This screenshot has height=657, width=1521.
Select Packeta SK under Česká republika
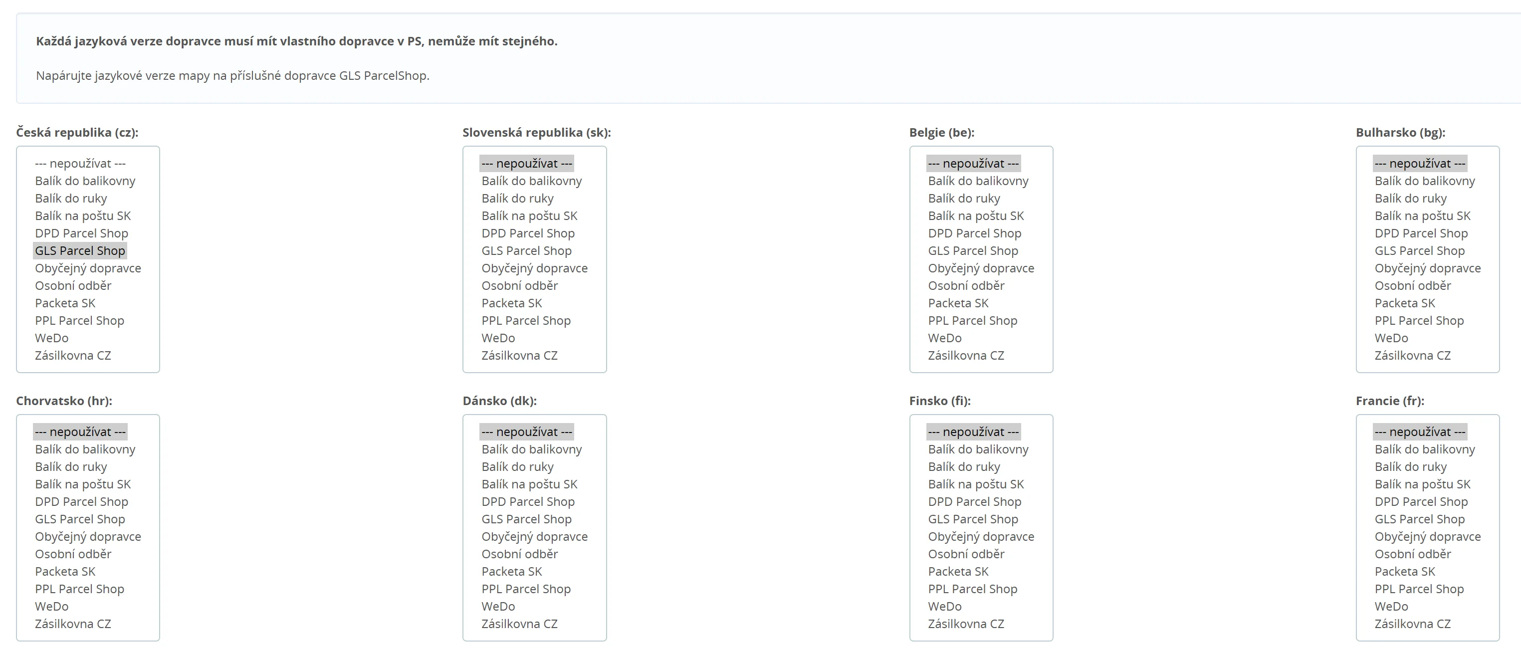tap(65, 303)
